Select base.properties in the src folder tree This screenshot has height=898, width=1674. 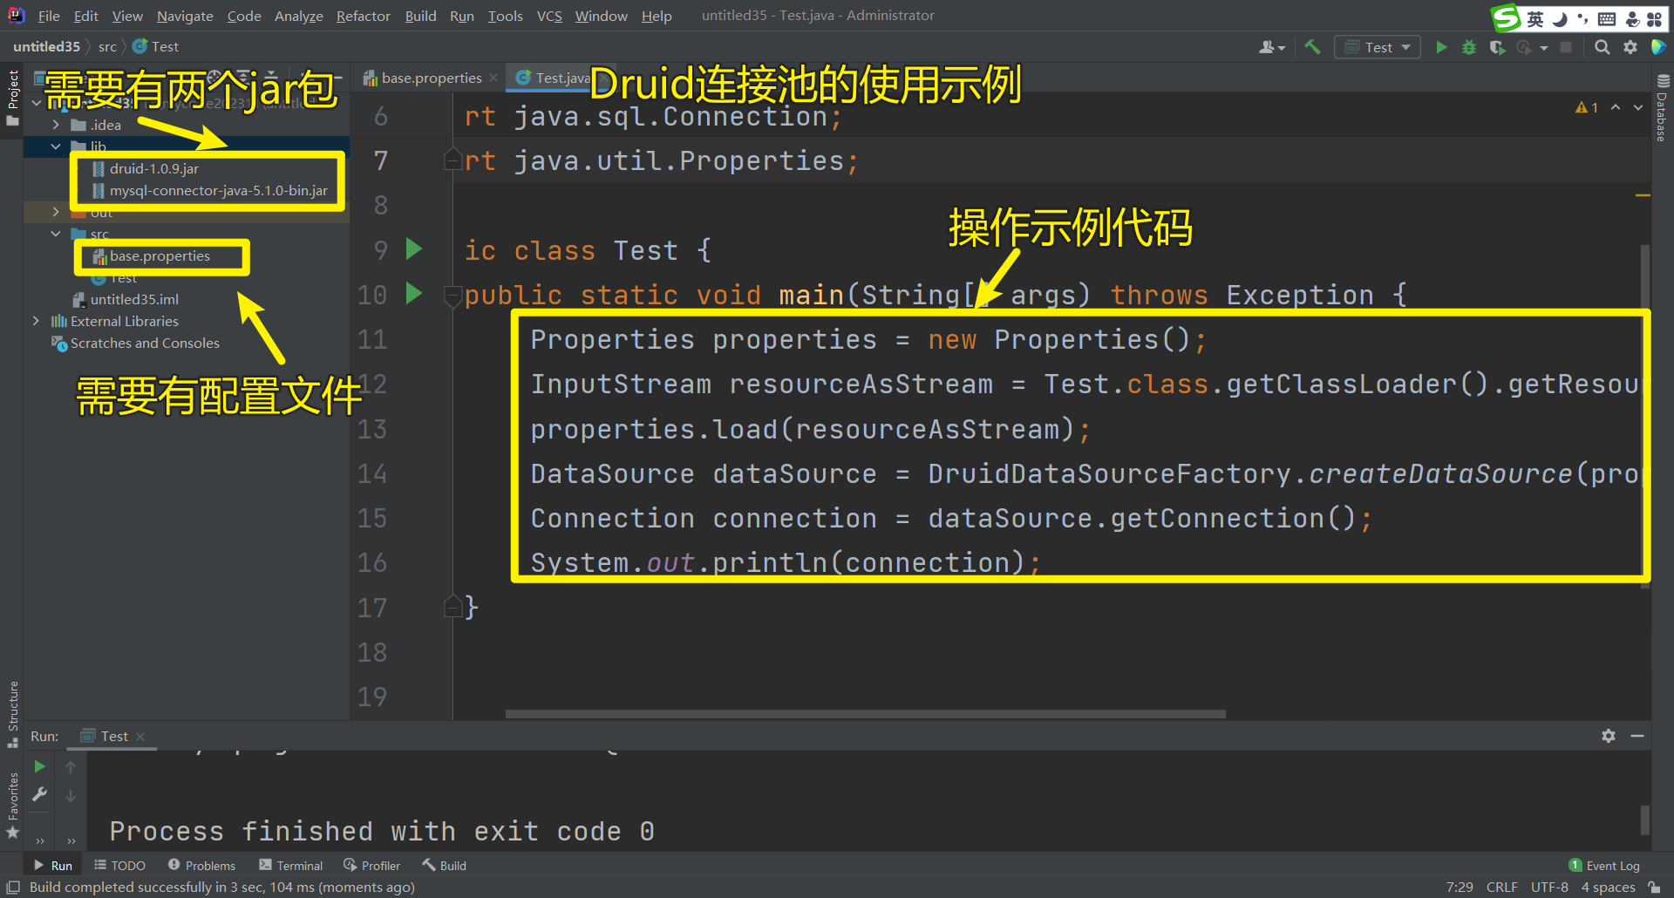pos(160,255)
